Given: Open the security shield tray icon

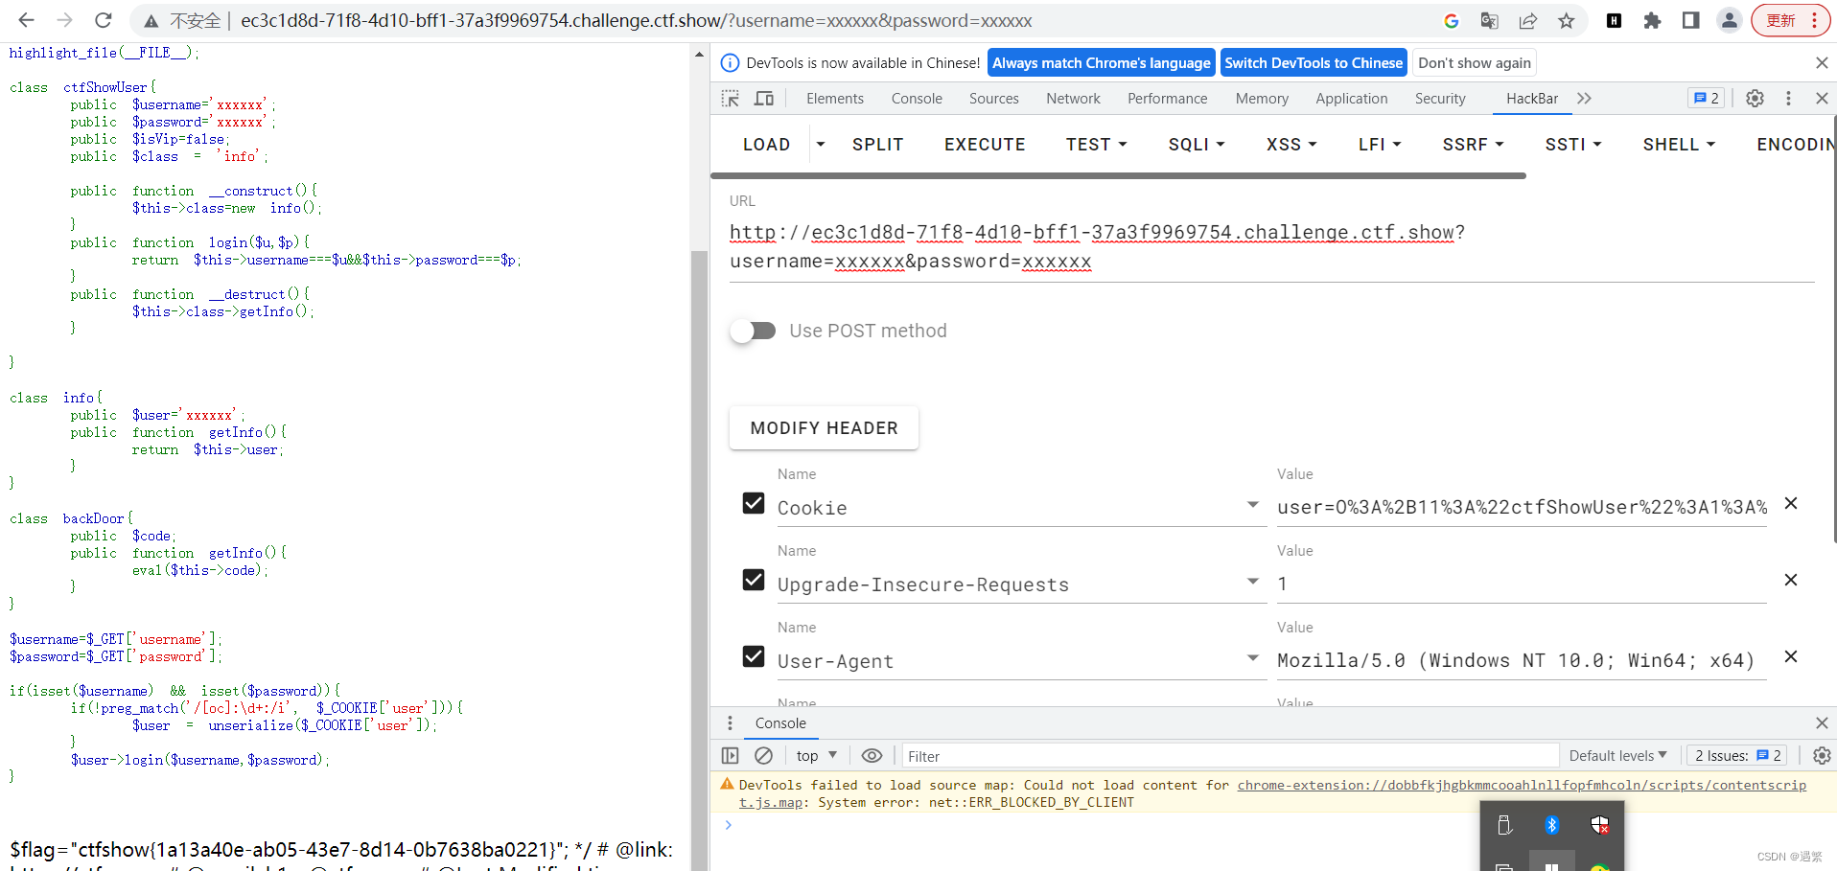Looking at the screenshot, I should [x=1599, y=825].
